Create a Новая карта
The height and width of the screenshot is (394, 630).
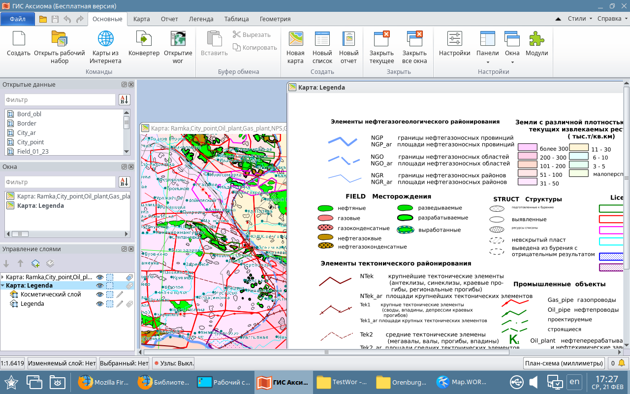[295, 47]
